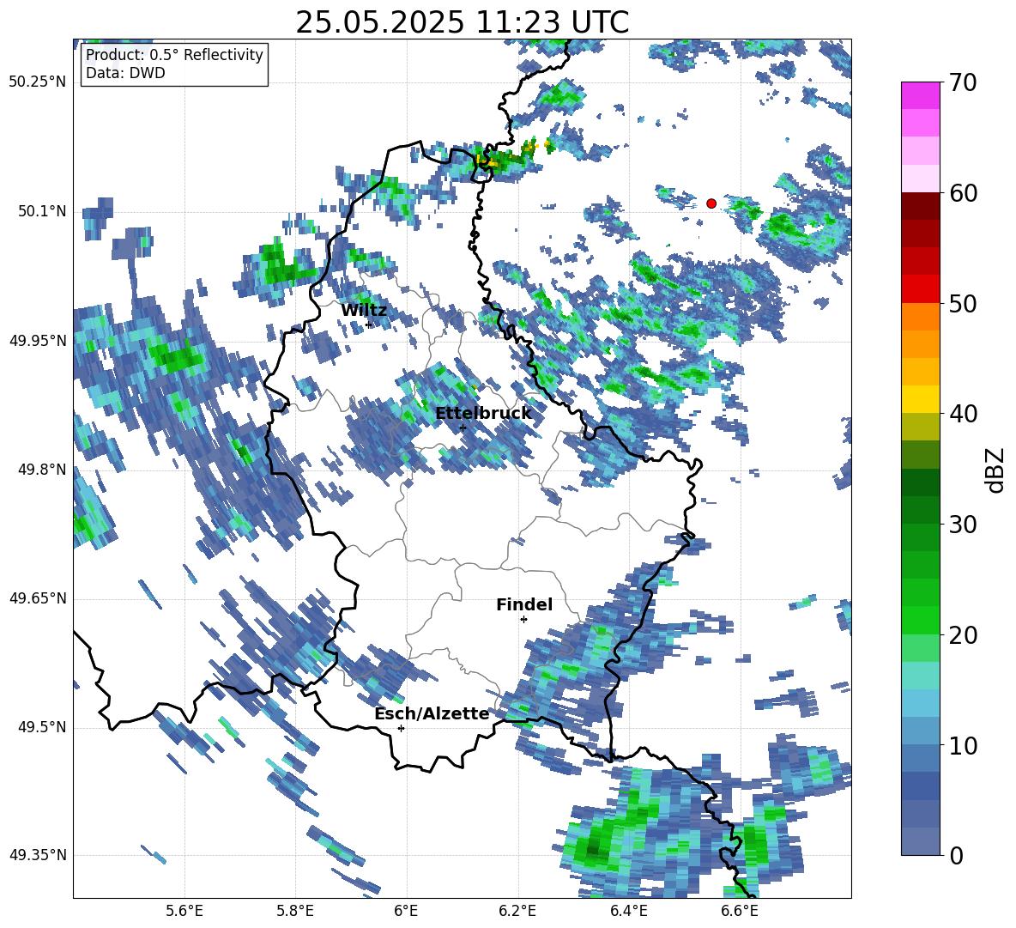
Task: Pick the magenta swatch at colorbar top
Action: (920, 95)
